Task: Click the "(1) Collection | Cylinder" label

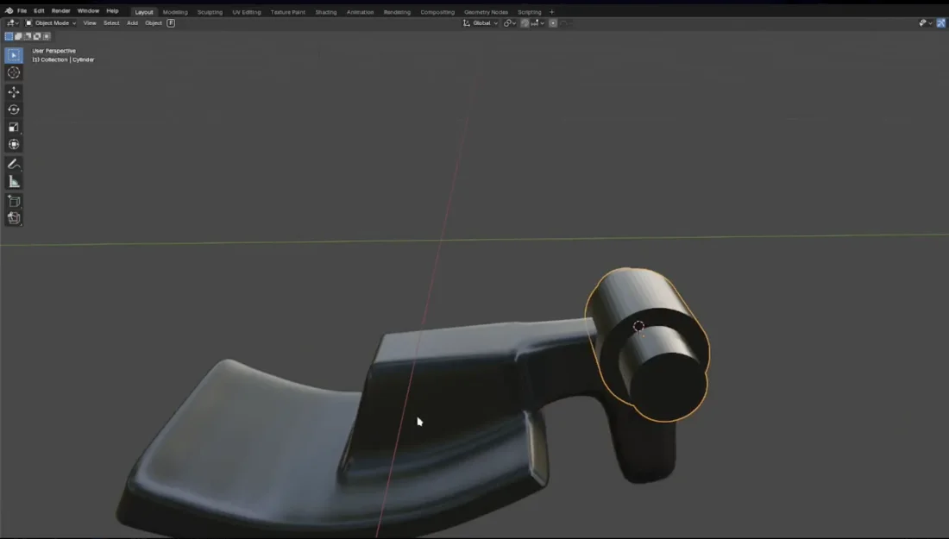Action: click(x=63, y=60)
